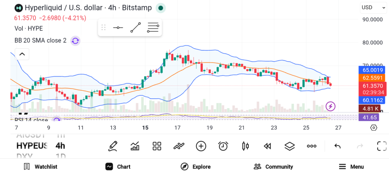Click the 90.0000 price axis label

point(373,19)
